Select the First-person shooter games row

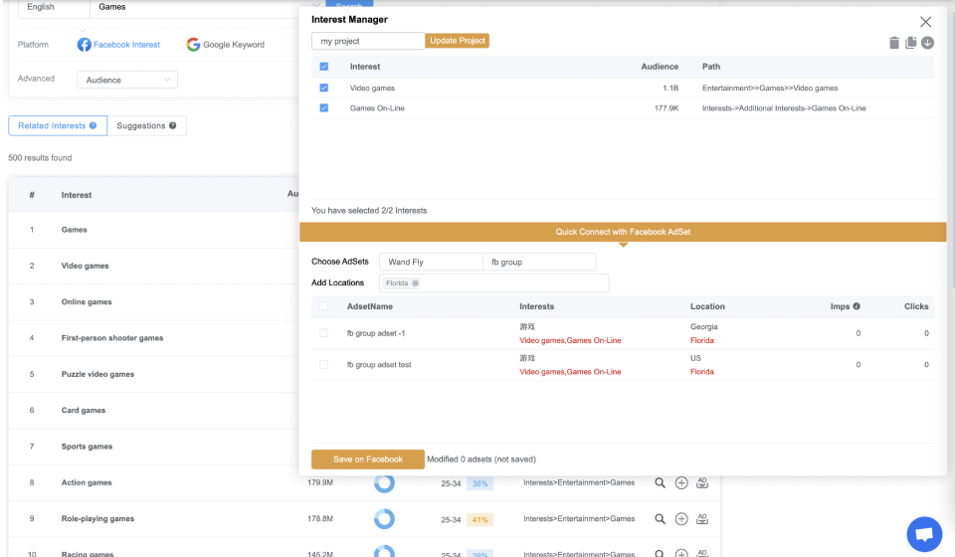click(153, 338)
